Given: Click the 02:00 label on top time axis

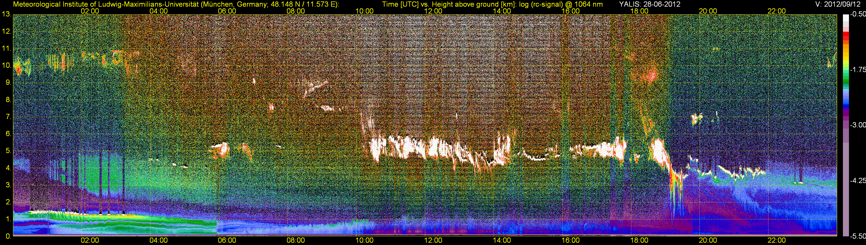Looking at the screenshot, I should (90, 11).
